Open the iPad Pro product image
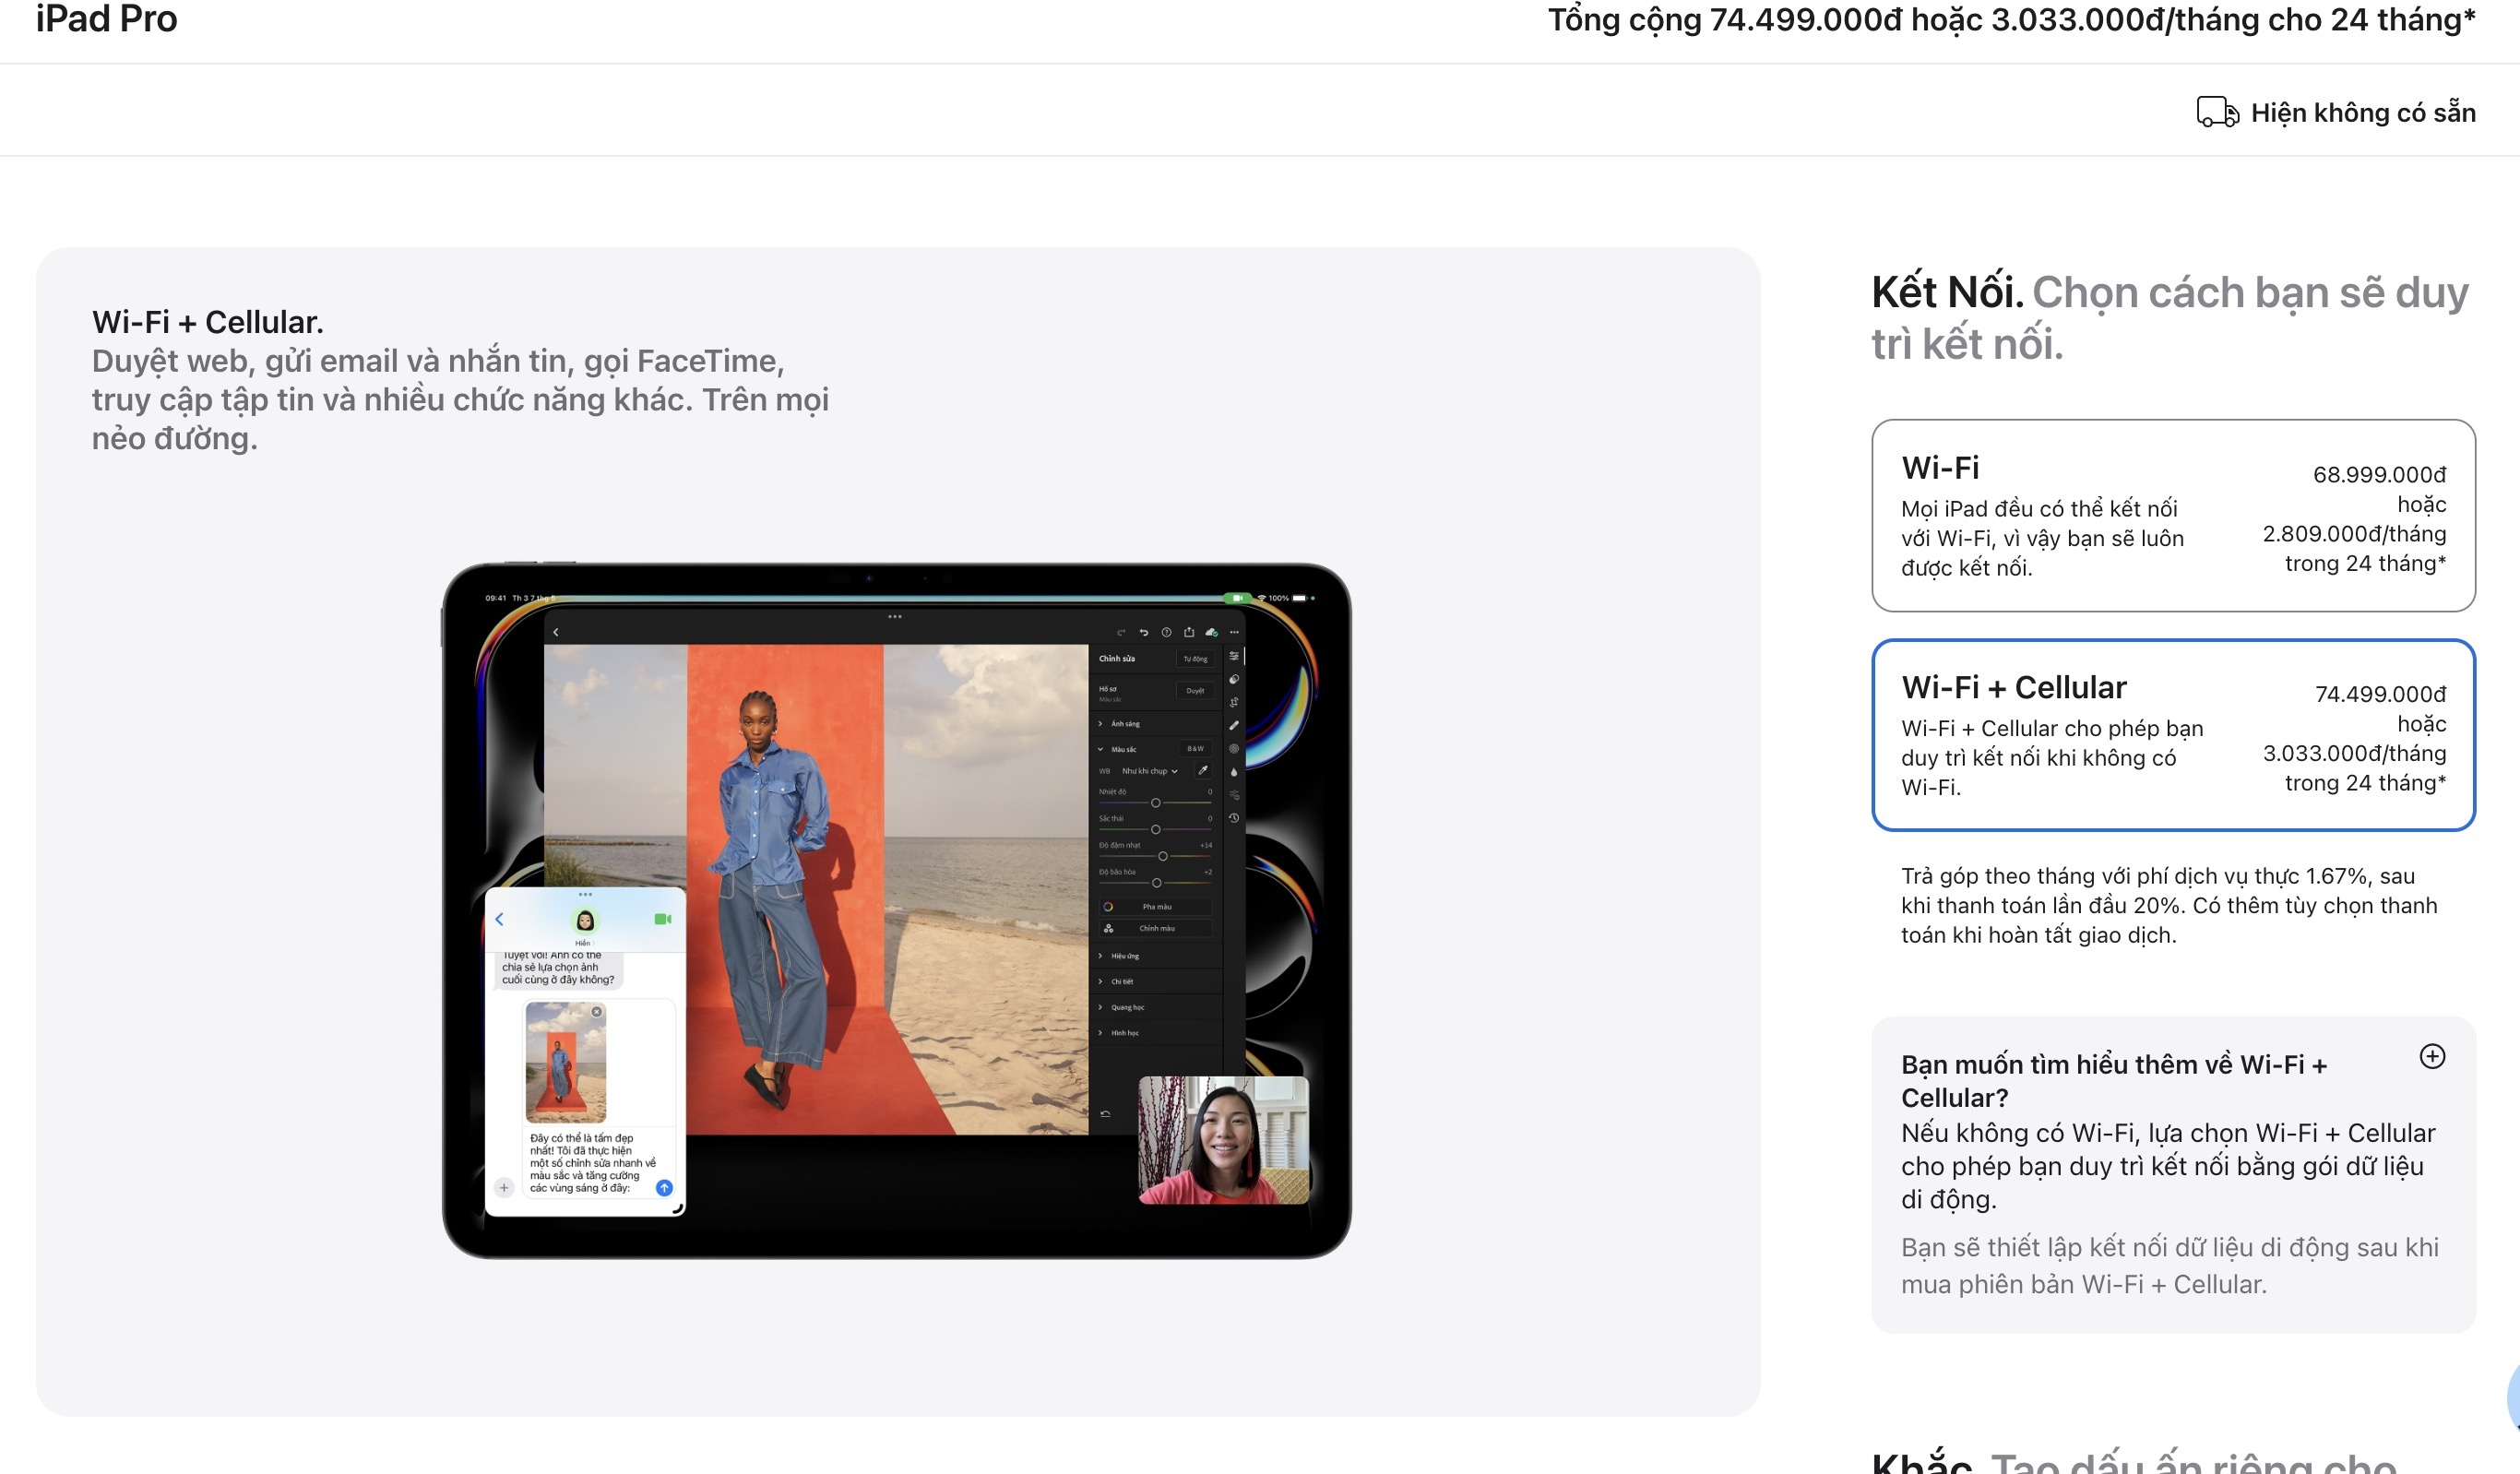 click(x=897, y=910)
